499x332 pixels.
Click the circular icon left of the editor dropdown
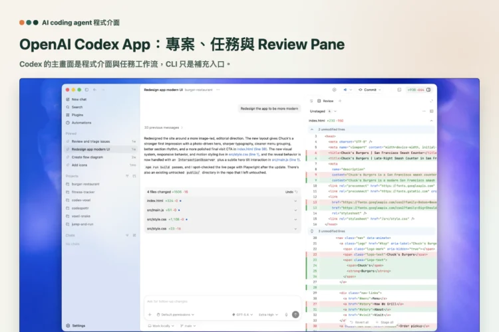pos(334,90)
